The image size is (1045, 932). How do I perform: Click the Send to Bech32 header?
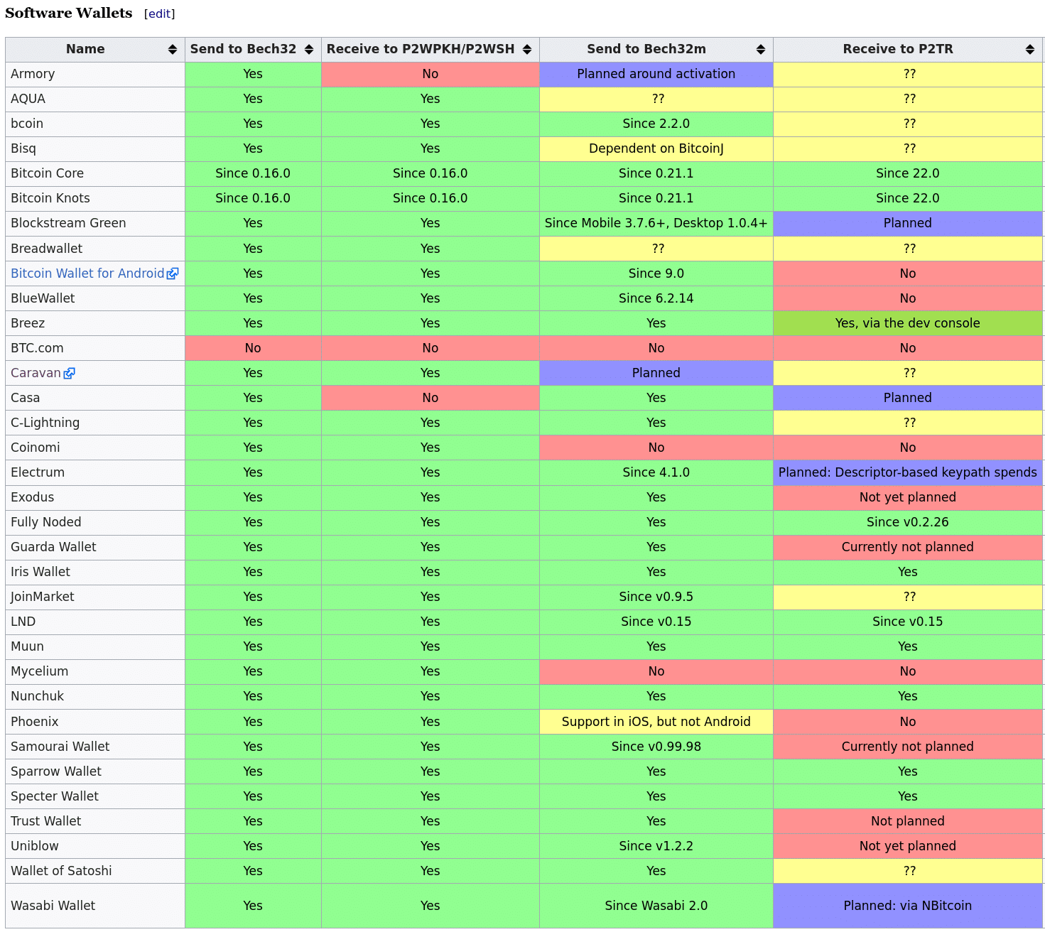[253, 49]
